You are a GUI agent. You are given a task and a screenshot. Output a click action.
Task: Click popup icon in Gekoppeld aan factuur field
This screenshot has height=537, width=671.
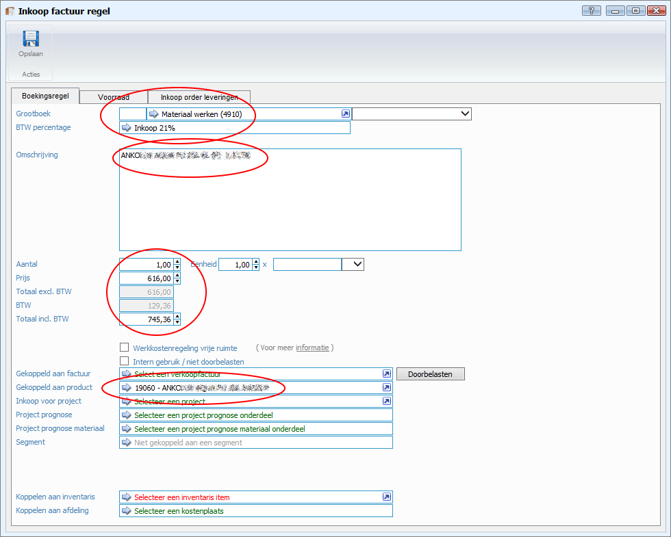point(387,374)
